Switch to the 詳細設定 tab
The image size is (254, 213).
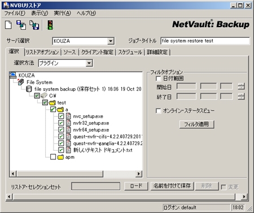157,52
